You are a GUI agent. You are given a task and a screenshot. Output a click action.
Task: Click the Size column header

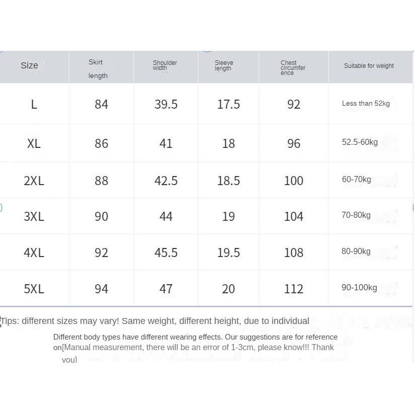30,65
